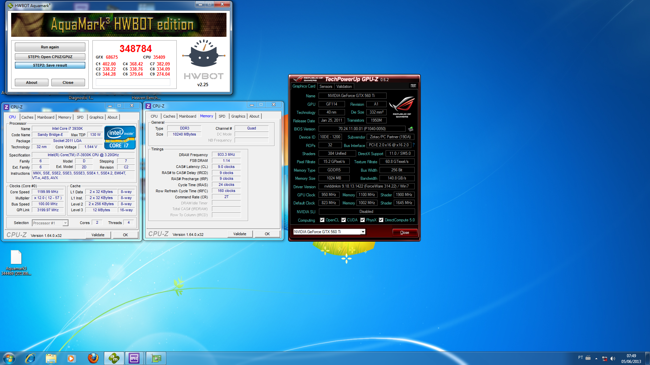The width and height of the screenshot is (650, 365).
Task: Click the GPU-Z screenshot camera icon
Action: 413,86
